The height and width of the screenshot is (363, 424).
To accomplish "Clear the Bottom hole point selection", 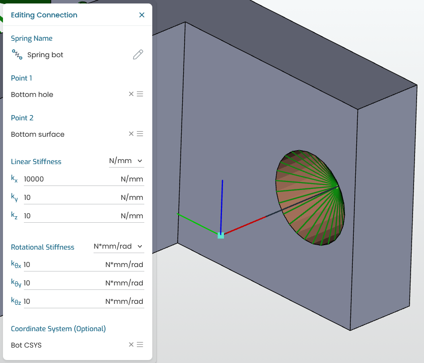I will pos(131,94).
